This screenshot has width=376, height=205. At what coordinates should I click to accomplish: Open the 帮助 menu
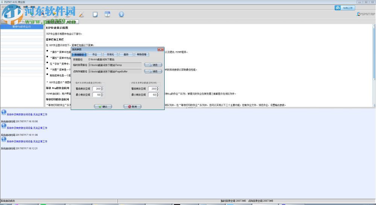pos(33,7)
